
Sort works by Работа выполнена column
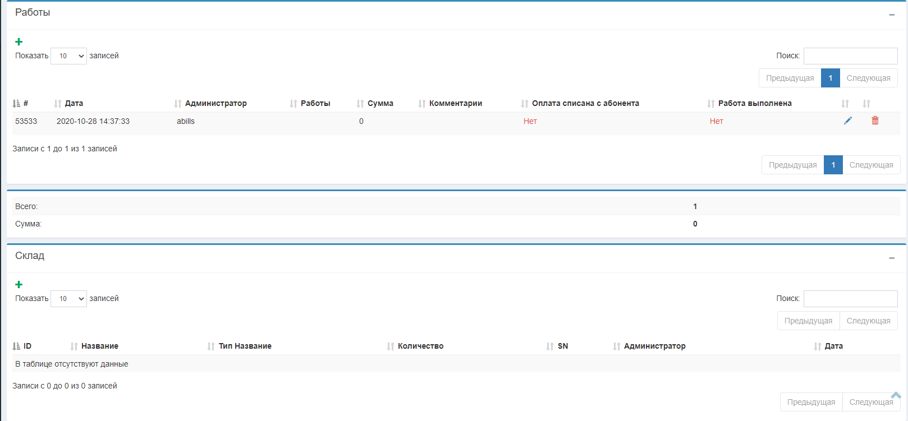(754, 103)
